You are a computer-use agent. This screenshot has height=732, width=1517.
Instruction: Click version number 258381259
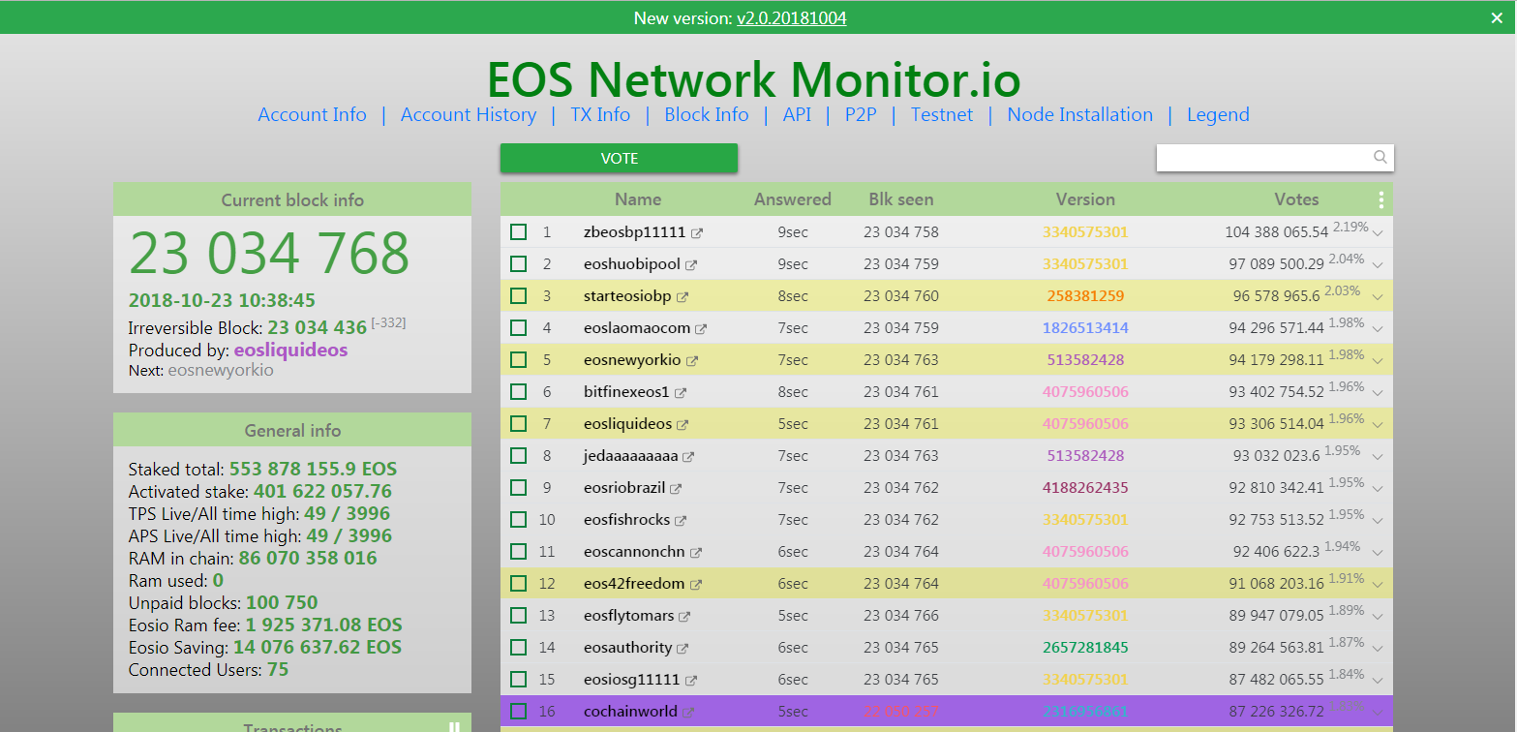click(1085, 296)
